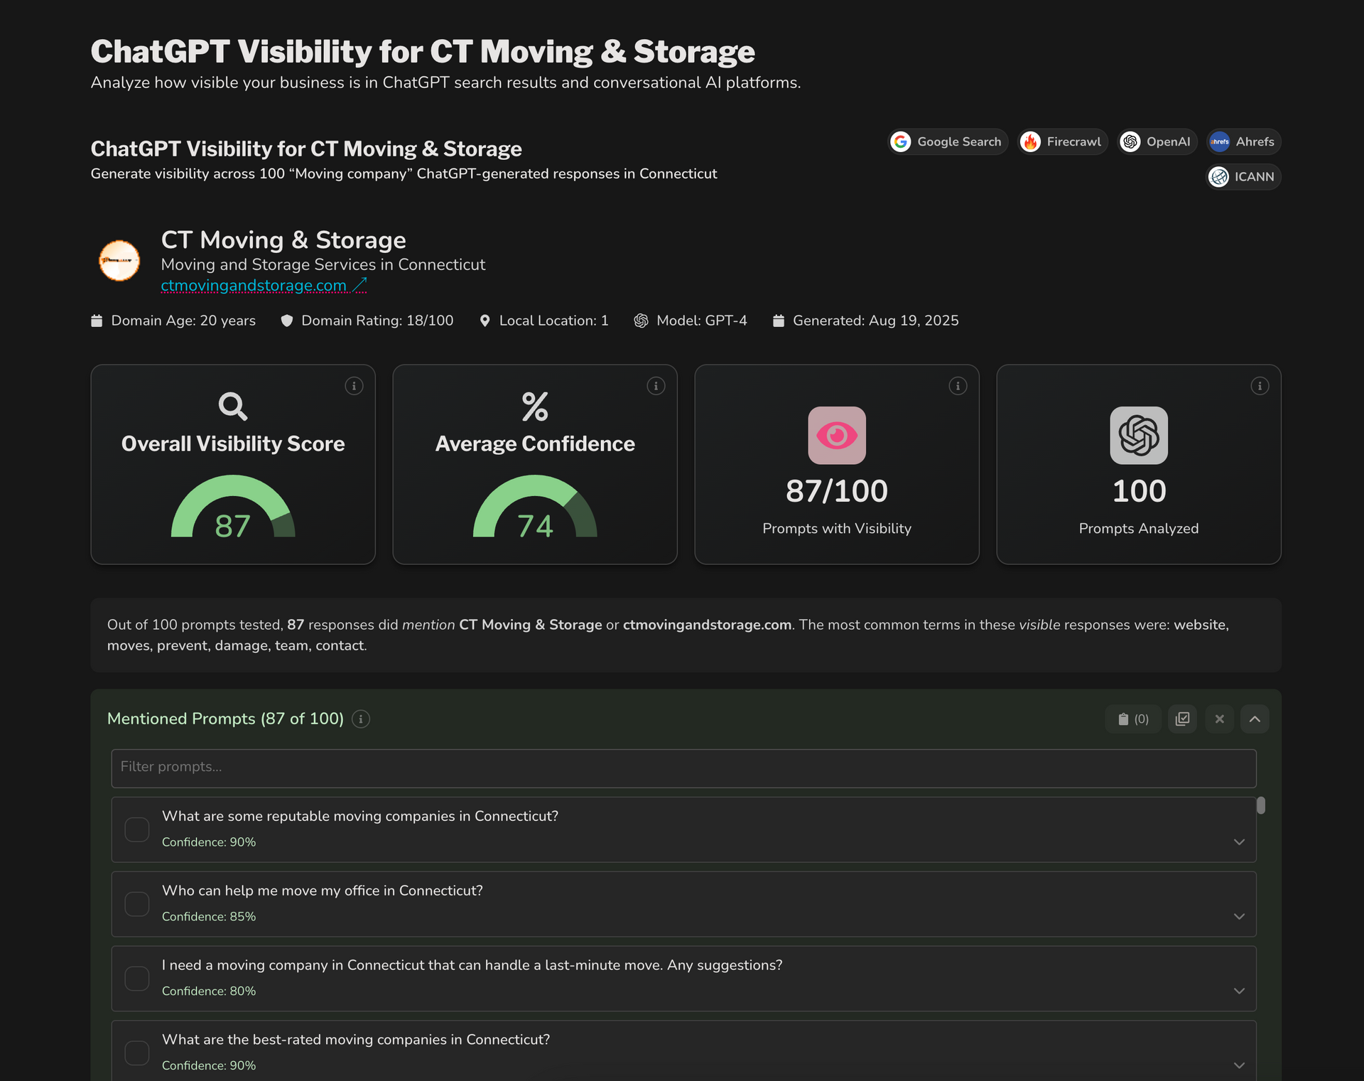The width and height of the screenshot is (1364, 1081).
Task: Click the X clear selection icon
Action: (1220, 719)
